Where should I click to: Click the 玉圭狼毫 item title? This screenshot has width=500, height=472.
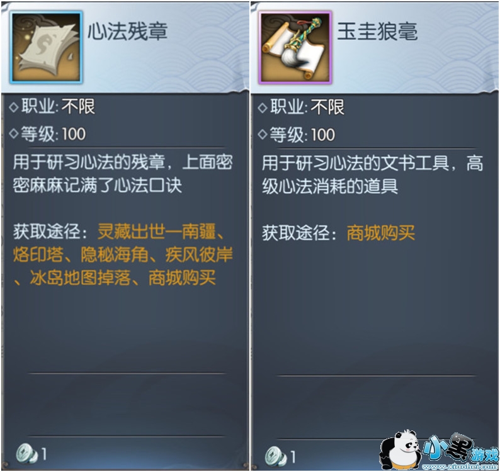(377, 31)
